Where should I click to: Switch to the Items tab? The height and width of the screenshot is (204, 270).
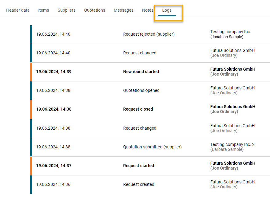pyautogui.click(x=44, y=10)
